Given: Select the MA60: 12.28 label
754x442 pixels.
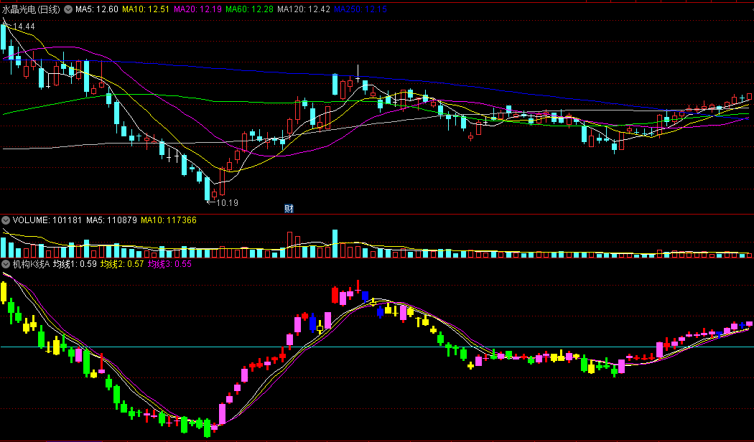Looking at the screenshot, I should [250, 9].
